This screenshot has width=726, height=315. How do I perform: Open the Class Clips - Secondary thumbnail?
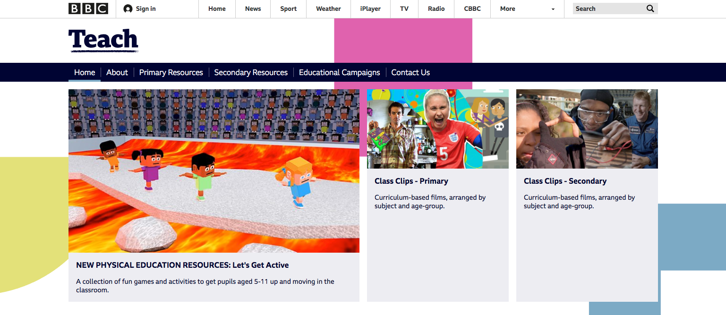coord(587,129)
